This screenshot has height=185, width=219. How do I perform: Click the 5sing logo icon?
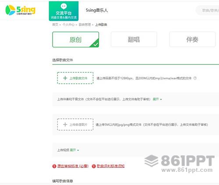coord(10,10)
